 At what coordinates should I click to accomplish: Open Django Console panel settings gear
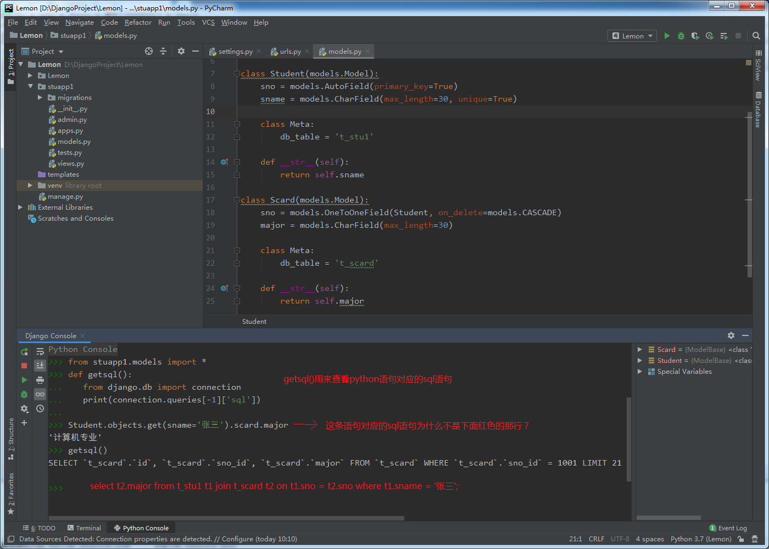point(731,335)
